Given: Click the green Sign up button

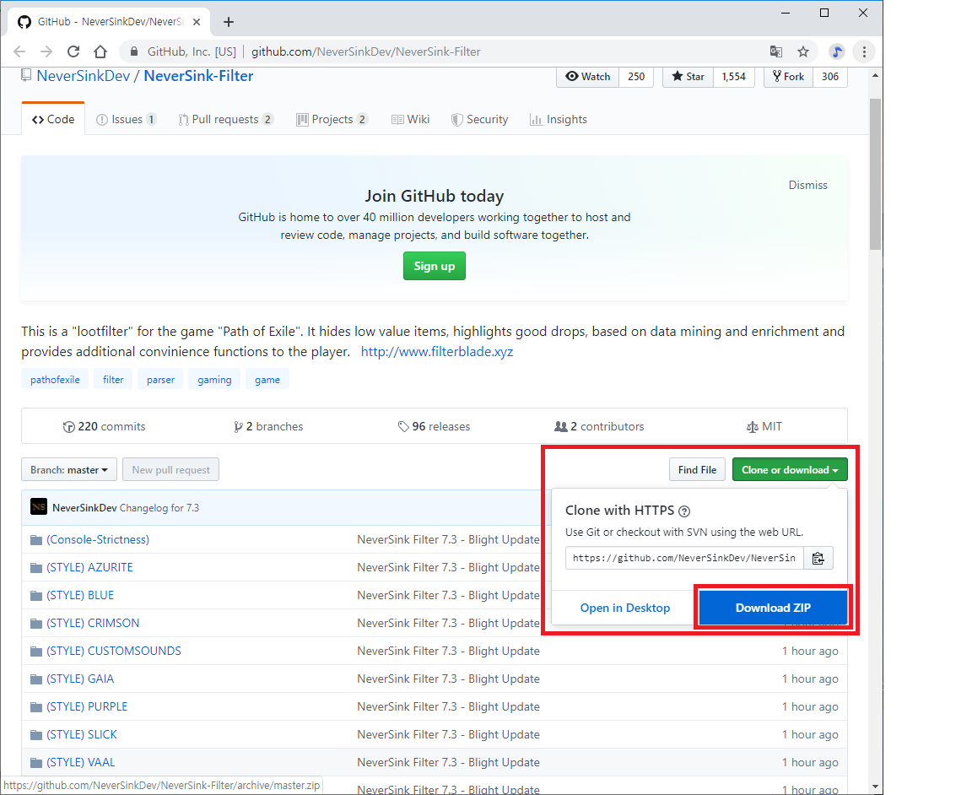Looking at the screenshot, I should [x=434, y=266].
